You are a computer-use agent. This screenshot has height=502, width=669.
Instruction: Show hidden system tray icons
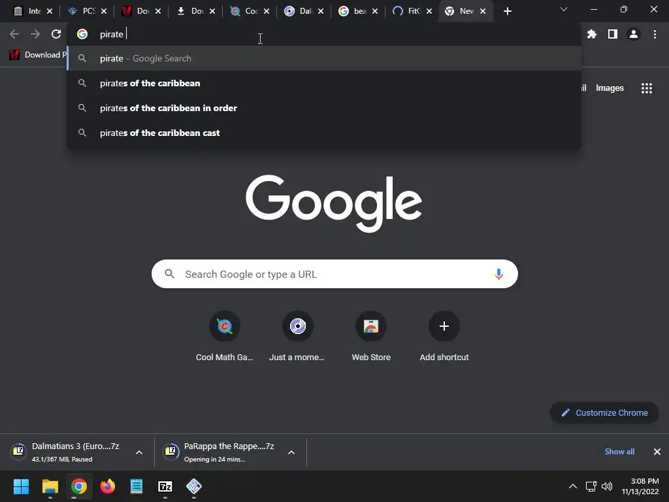(x=573, y=486)
